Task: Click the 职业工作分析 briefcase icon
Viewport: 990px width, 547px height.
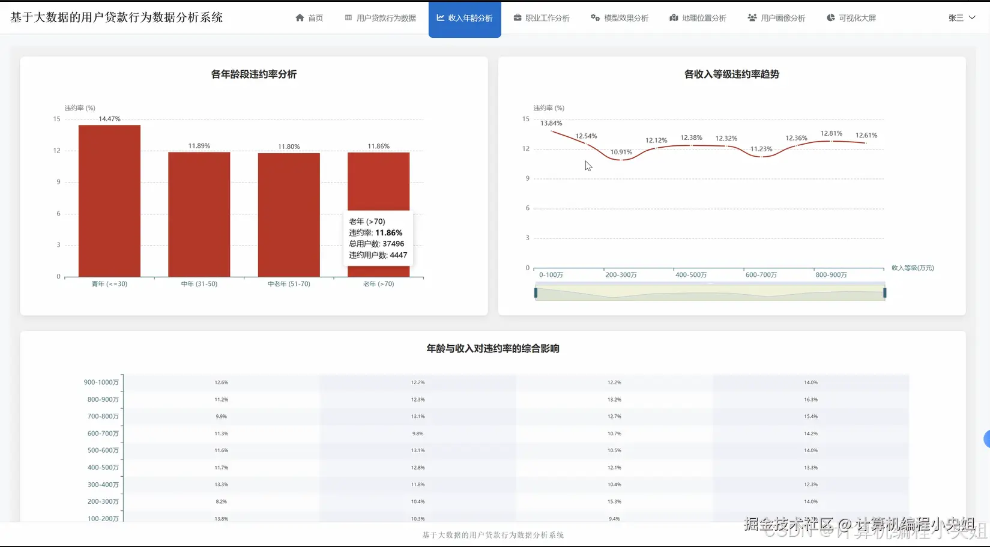Action: point(517,17)
